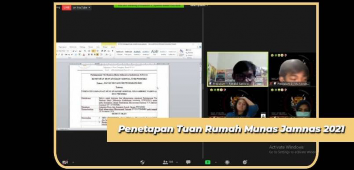Click the green Share Screen button
Screen dimensions: 354x170
[x=207, y=162]
